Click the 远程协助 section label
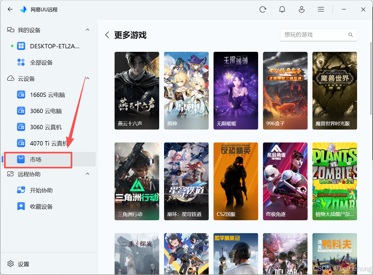The width and height of the screenshot is (373, 275). tap(29, 174)
